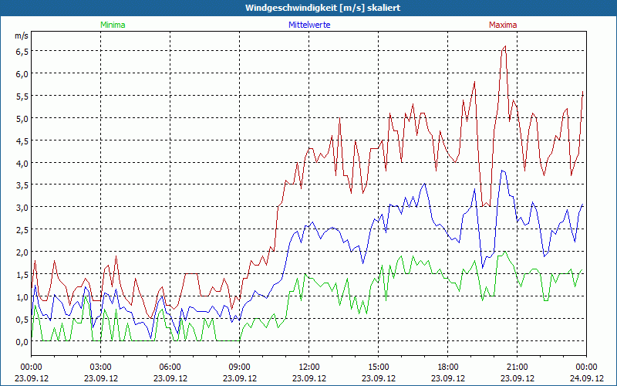Screen dimensions: 617x386
Task: Click the 0,0 y-axis value
Action: pos(22,342)
